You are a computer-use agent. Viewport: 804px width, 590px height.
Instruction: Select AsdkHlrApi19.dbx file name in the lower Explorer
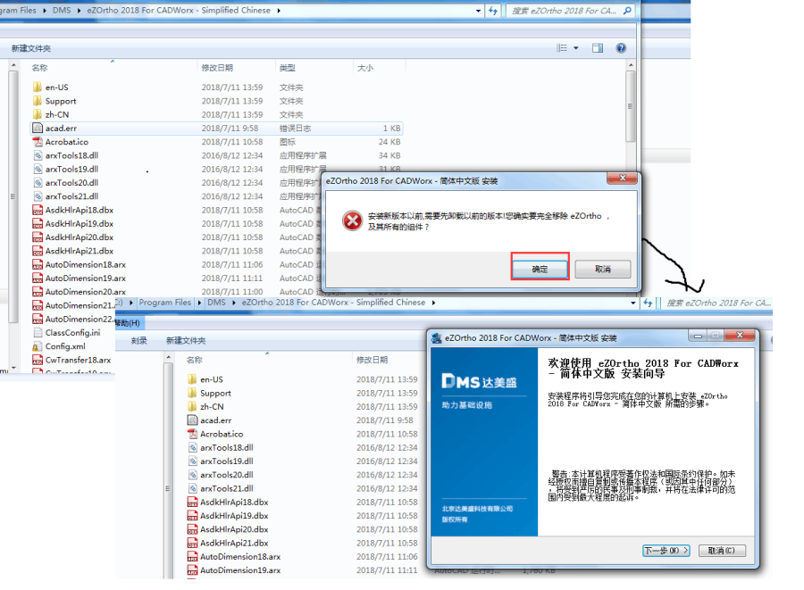point(234,516)
